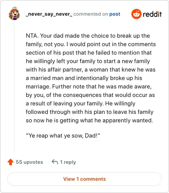
Task: Upvote the comment with the orange arrow
Action: [x=11, y=162]
